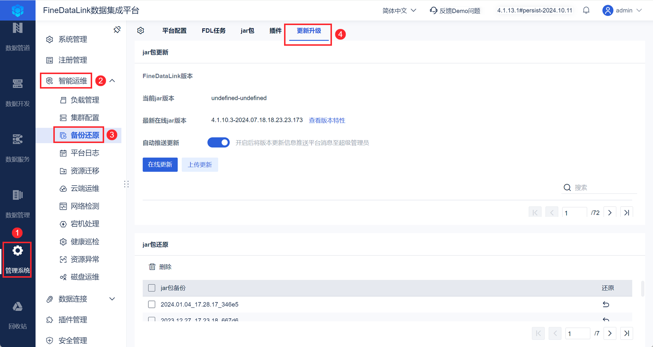
Task: Click the sidebar resize handle dots
Action: pos(126,184)
